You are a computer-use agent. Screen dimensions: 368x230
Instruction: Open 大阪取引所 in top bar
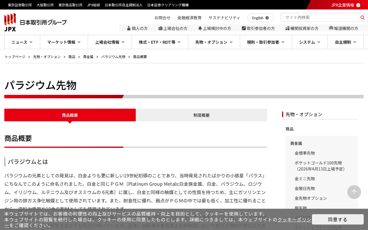point(45,5)
